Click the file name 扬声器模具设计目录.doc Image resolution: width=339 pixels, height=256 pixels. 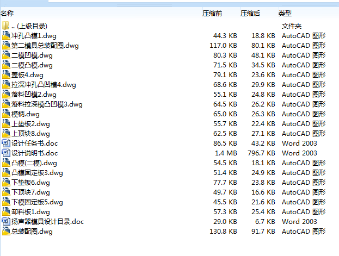pyautogui.click(x=47, y=221)
